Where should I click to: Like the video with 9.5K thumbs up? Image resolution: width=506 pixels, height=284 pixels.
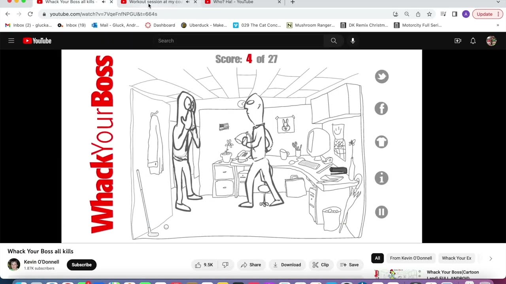coord(204,265)
